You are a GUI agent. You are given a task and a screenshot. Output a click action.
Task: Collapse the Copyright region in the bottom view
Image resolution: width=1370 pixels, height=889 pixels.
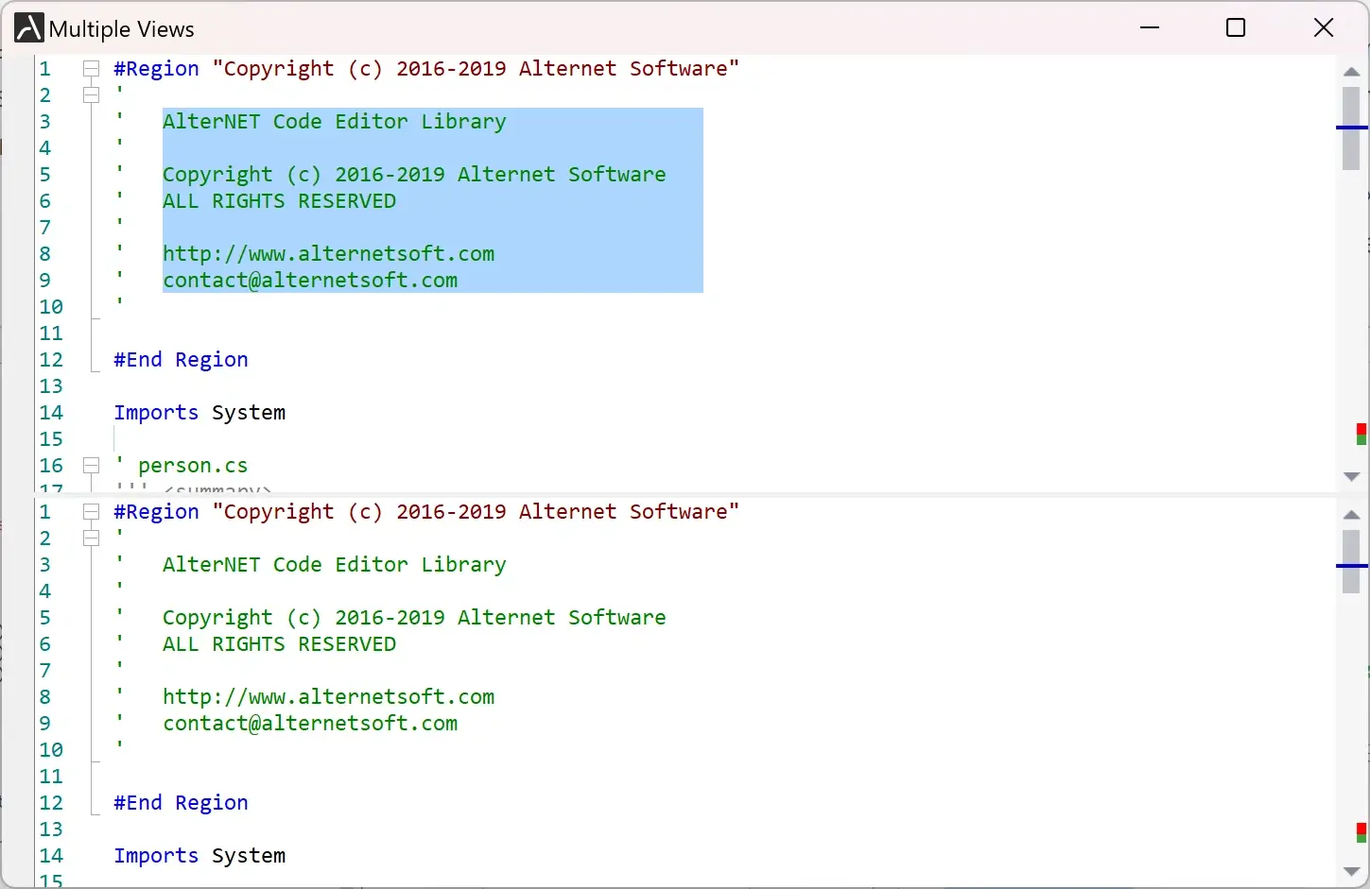coord(91,511)
